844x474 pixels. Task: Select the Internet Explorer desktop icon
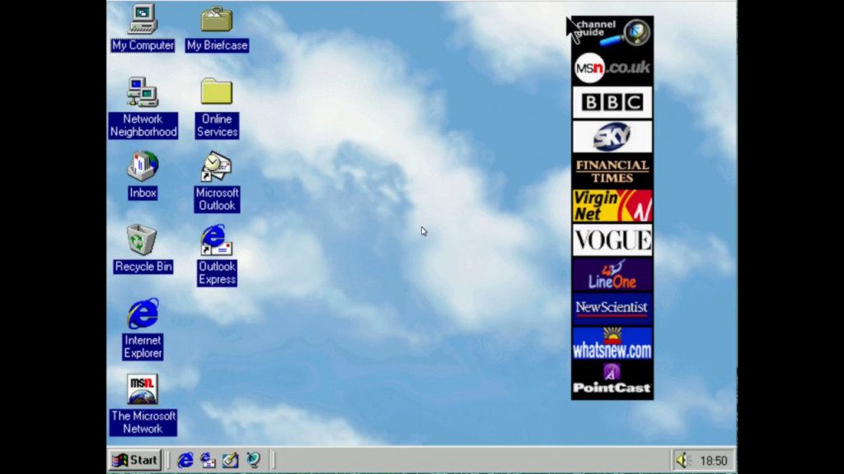[143, 329]
